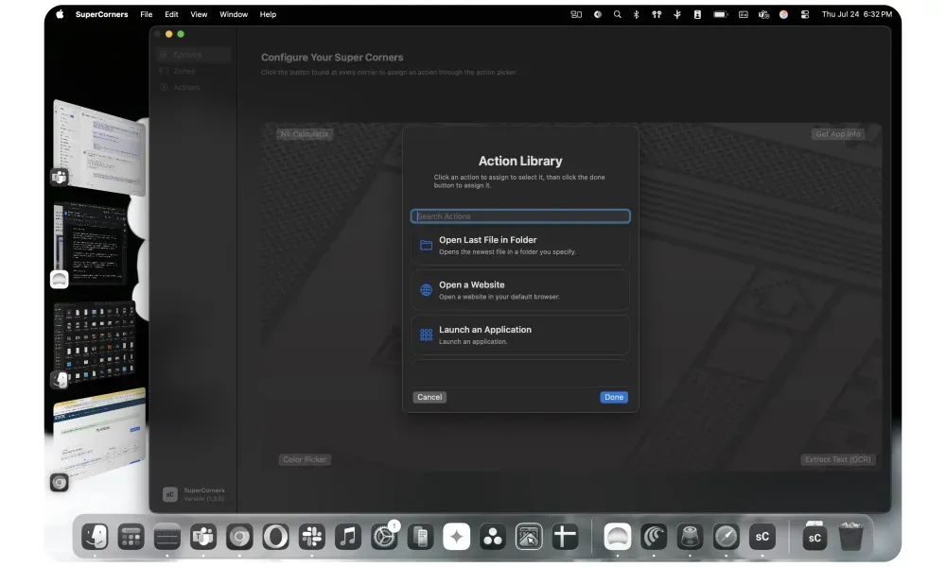Open Slack from the Dock

(311, 537)
